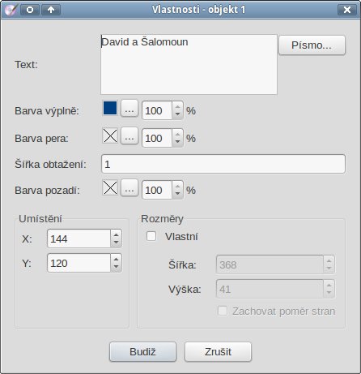Viewport: 361px width, 374px height.
Task: Open pen color picker via ellipsis button
Action: (x=130, y=136)
